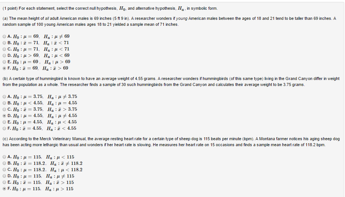
Task: Select option D in hummingbird question (b)
Action: coord(4,116)
